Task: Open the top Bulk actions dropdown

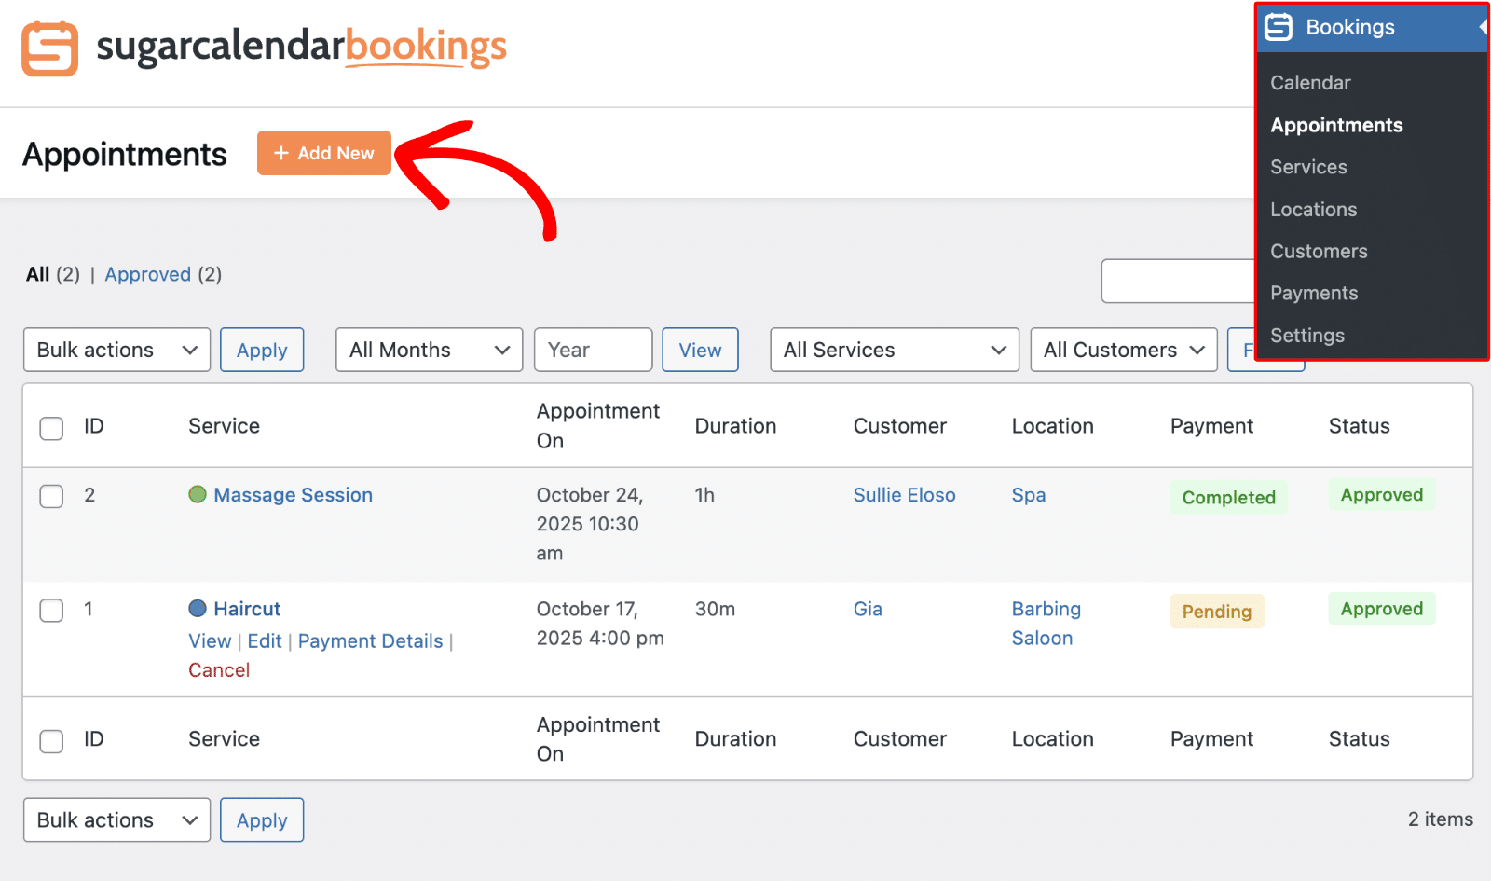Action: click(x=116, y=350)
